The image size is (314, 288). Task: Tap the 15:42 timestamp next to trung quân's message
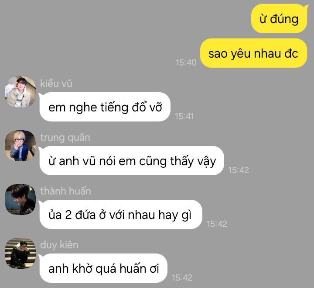click(239, 170)
